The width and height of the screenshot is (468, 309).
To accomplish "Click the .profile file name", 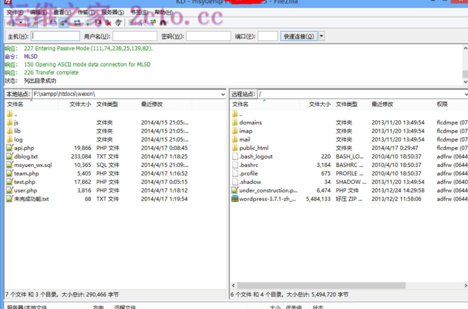I will (x=248, y=173).
